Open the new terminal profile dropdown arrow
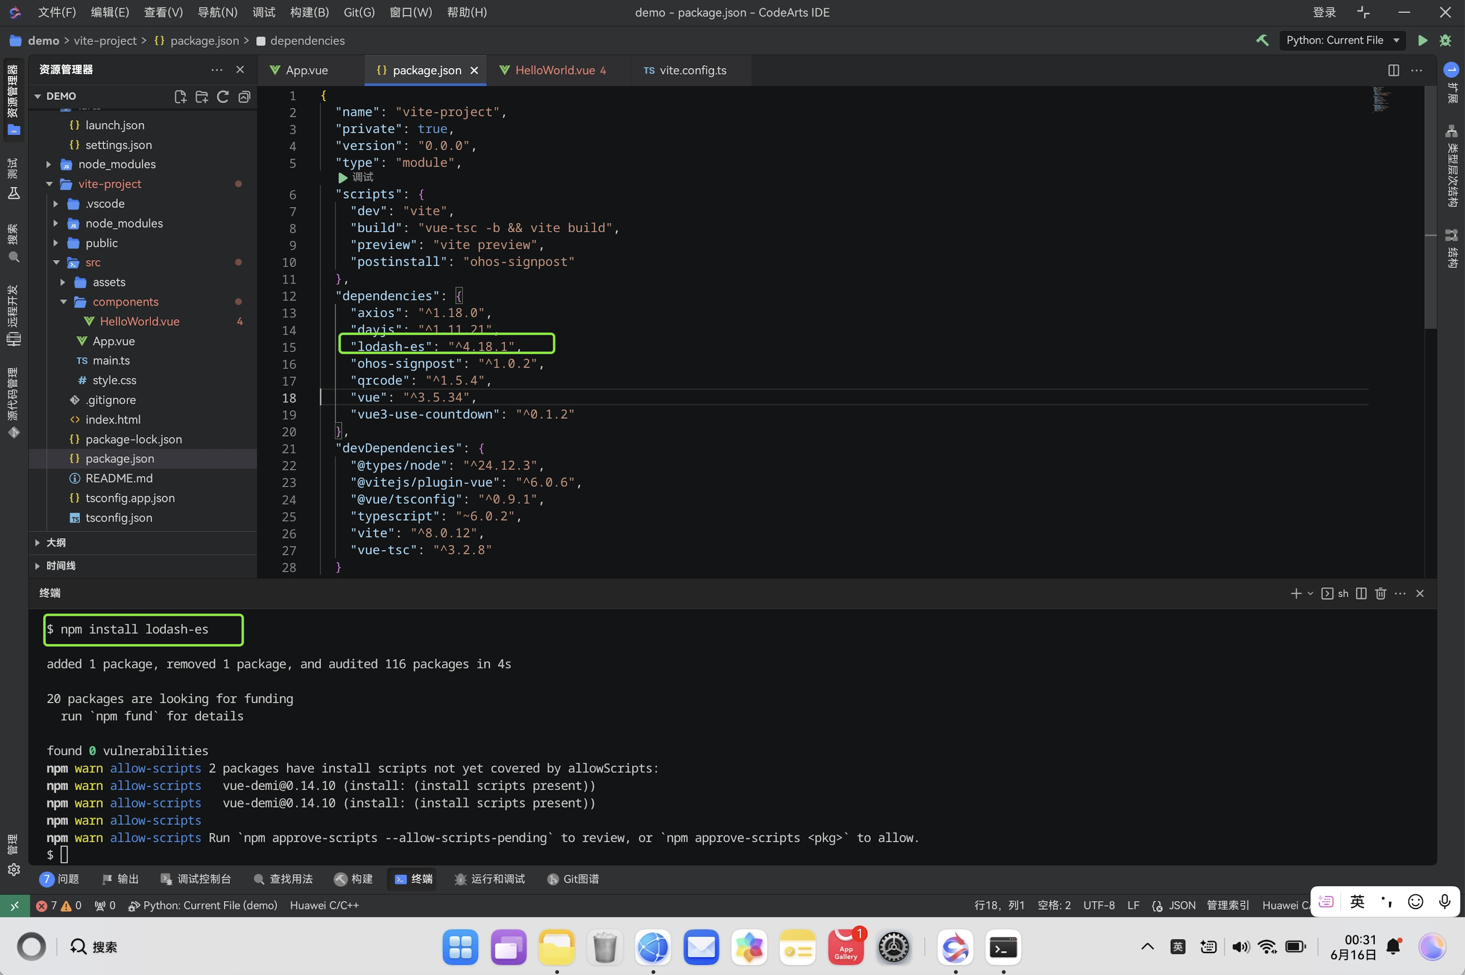Image resolution: width=1465 pixels, height=975 pixels. click(x=1310, y=593)
